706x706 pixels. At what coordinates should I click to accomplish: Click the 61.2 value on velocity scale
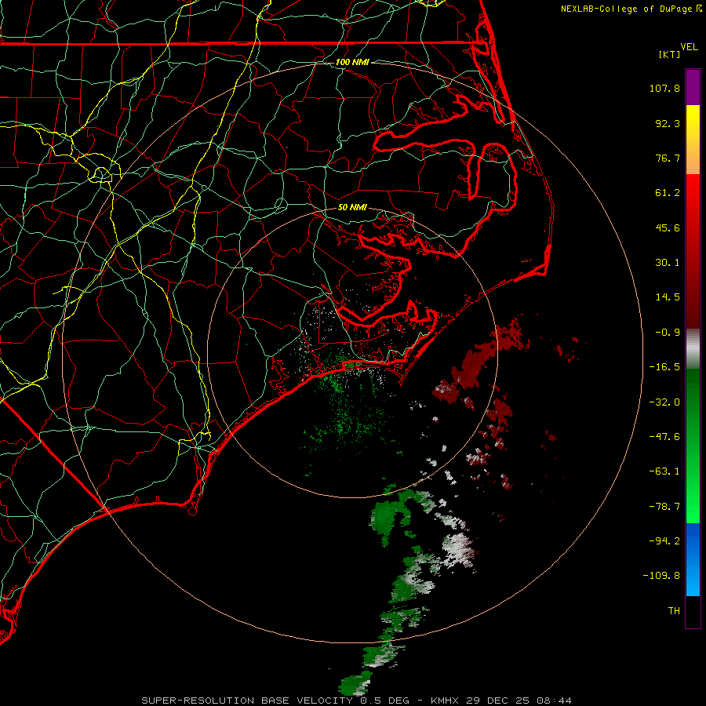click(x=668, y=193)
